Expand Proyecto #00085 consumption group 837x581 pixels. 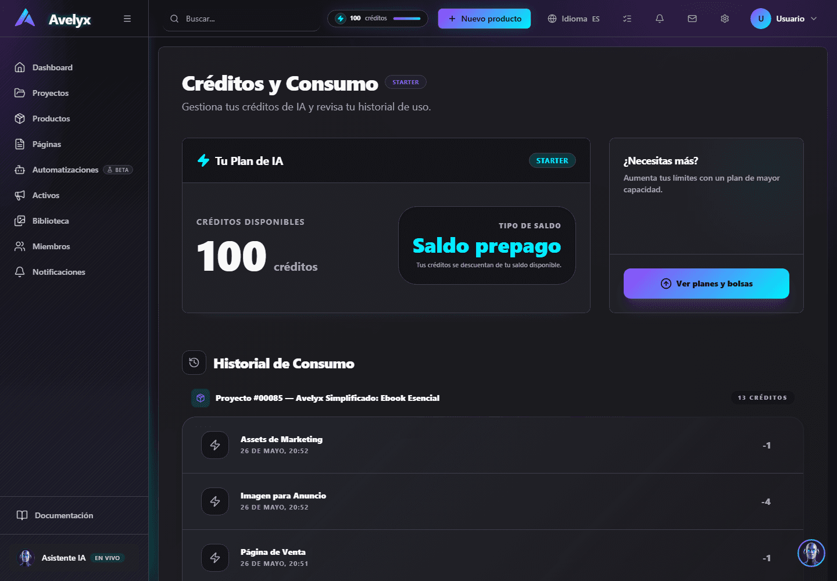pyautogui.click(x=493, y=398)
